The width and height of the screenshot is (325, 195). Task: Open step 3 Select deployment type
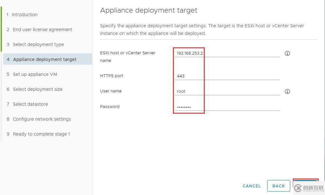tap(35, 44)
